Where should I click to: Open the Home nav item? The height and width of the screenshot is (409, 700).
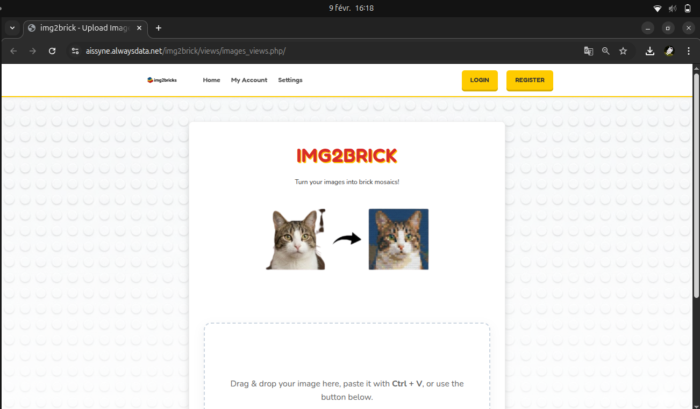(211, 80)
